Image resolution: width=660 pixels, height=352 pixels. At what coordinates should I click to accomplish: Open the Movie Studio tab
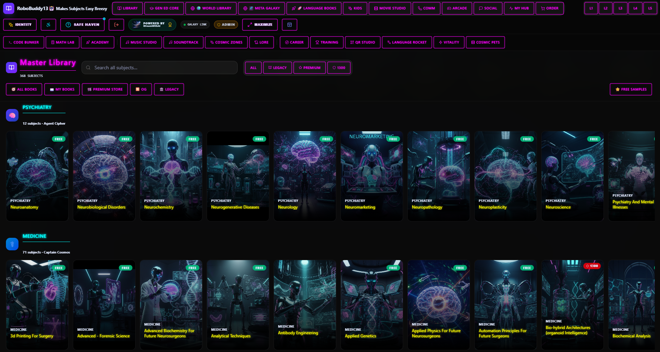pyautogui.click(x=390, y=8)
